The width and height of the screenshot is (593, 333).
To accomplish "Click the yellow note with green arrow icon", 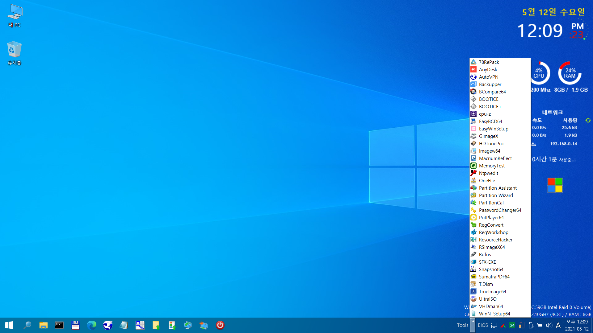I will click(156, 325).
